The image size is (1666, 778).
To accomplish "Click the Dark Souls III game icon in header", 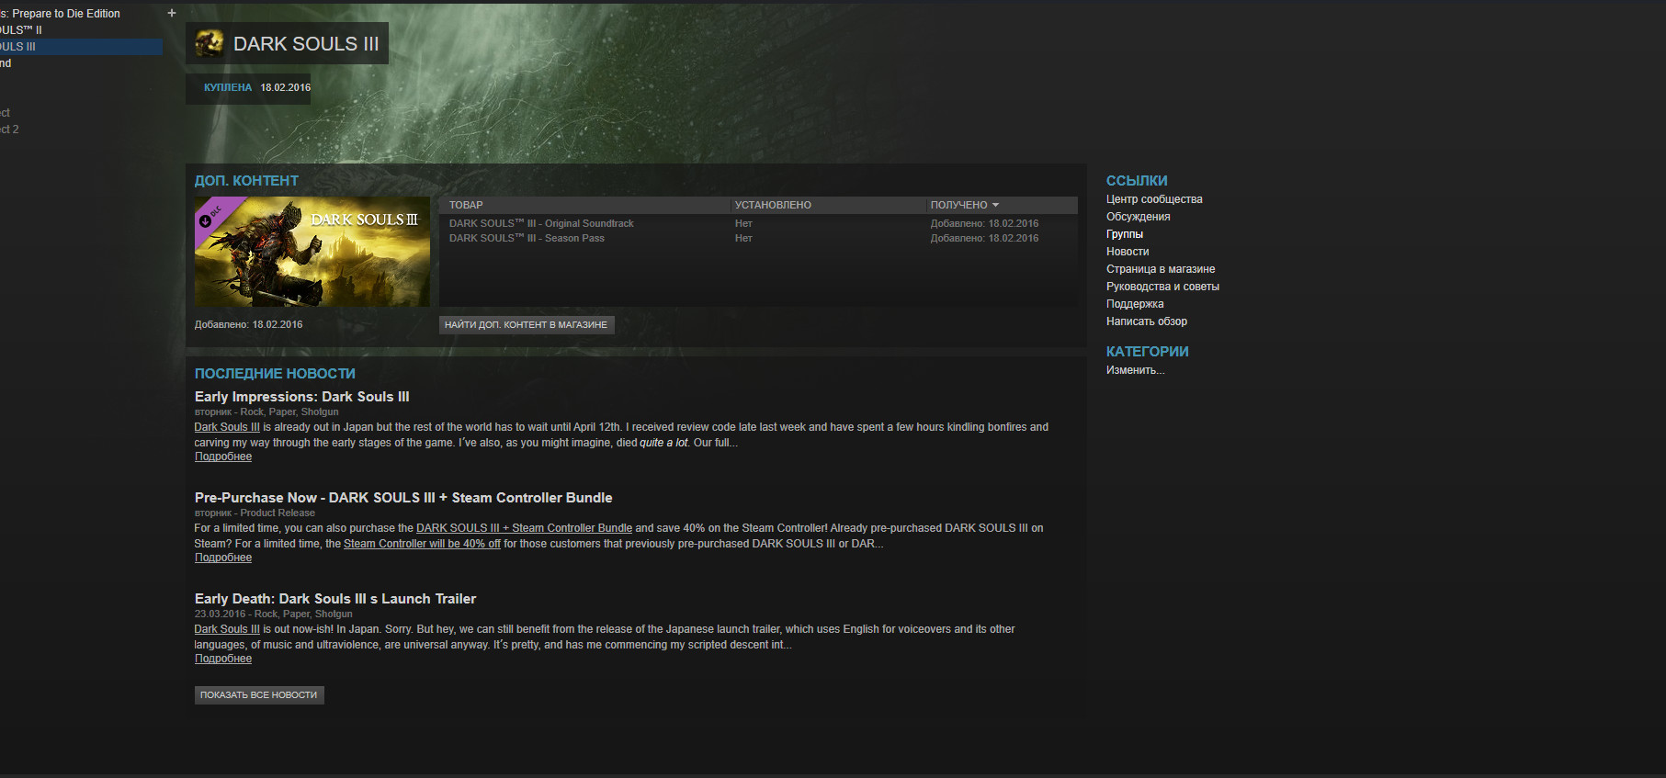I will coord(209,43).
